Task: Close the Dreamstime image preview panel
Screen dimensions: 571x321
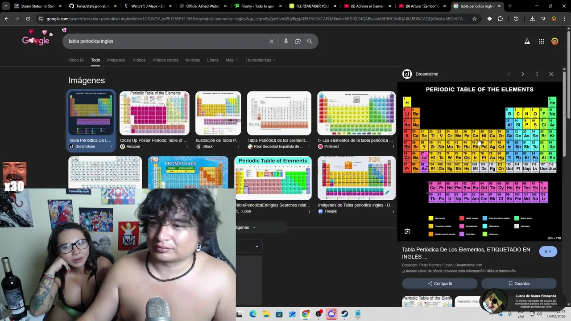Action: click(x=551, y=74)
